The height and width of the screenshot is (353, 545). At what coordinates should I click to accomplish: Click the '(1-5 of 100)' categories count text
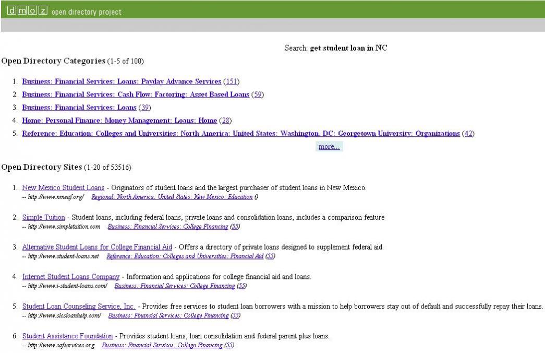(x=126, y=61)
